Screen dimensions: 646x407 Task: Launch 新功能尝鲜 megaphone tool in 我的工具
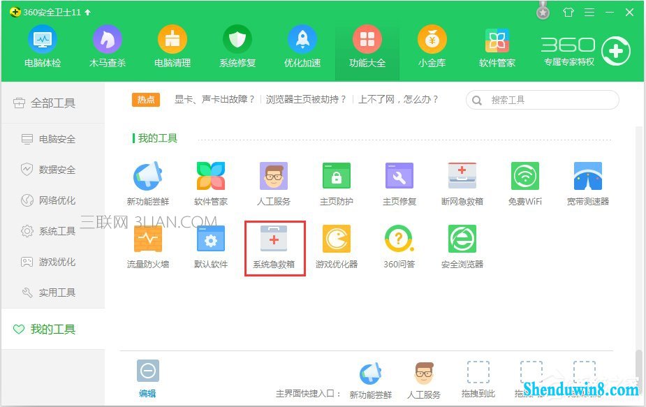148,184
